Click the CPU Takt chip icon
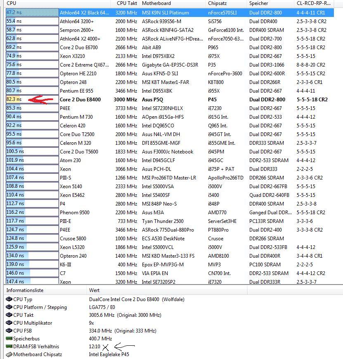Image resolution: width=343 pixels, height=359 pixels. (9, 315)
